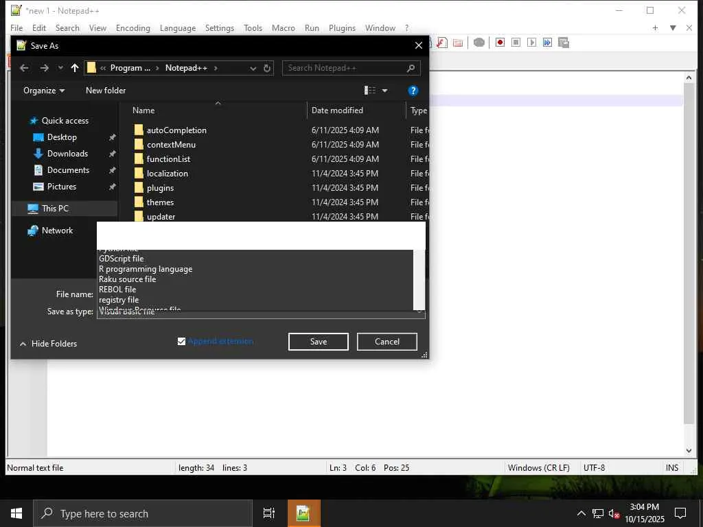Play back the recorded macro
The image size is (703, 527).
(532, 43)
